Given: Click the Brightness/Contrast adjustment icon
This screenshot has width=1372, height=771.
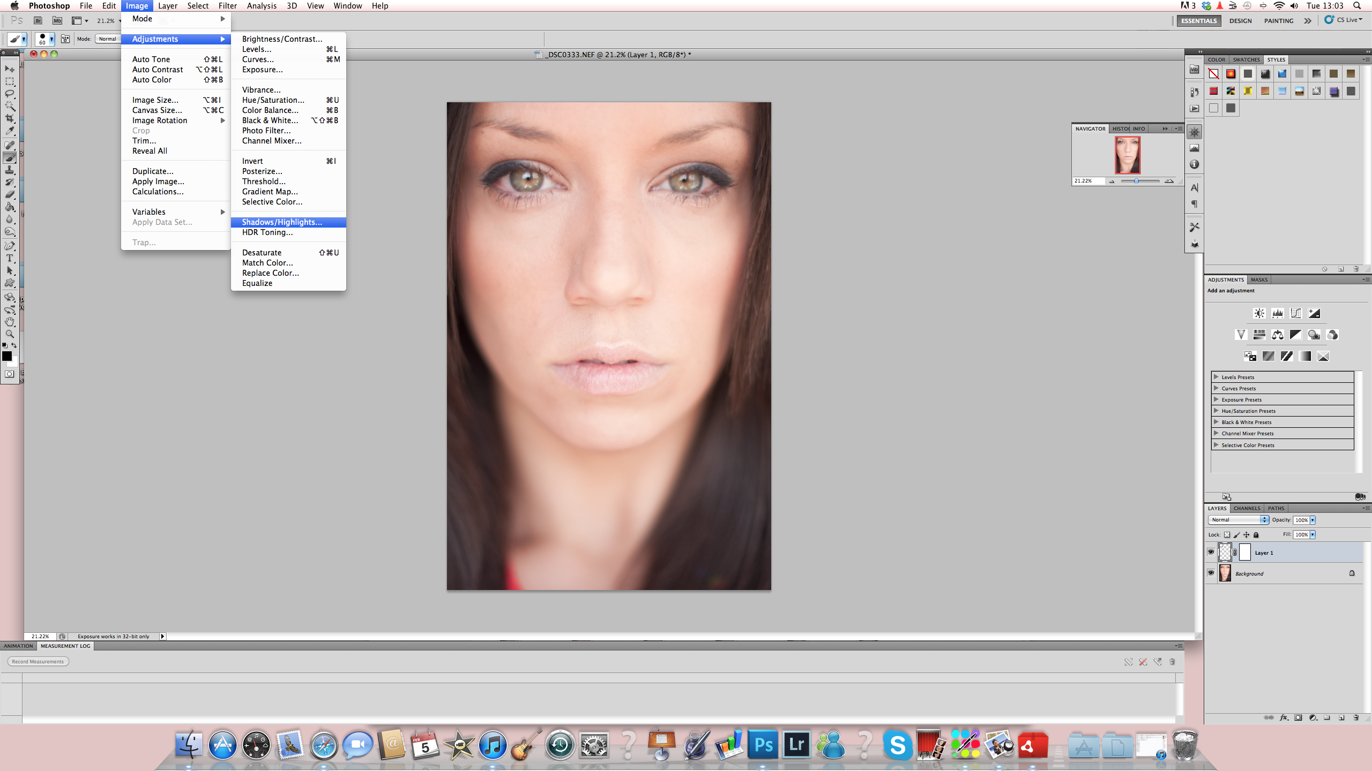Looking at the screenshot, I should pyautogui.click(x=1259, y=313).
